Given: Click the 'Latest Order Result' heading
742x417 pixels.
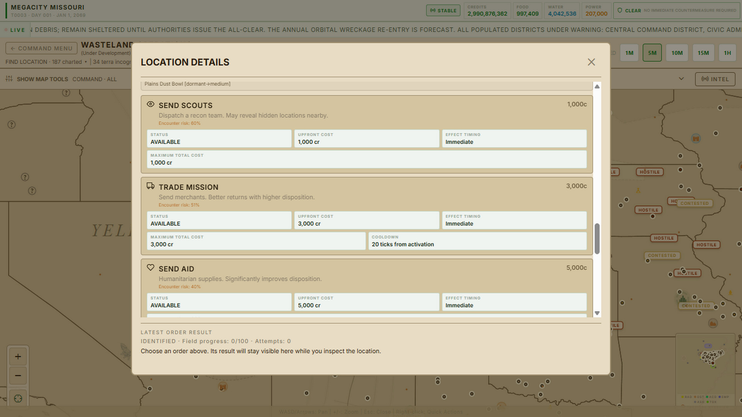Looking at the screenshot, I should point(176,332).
